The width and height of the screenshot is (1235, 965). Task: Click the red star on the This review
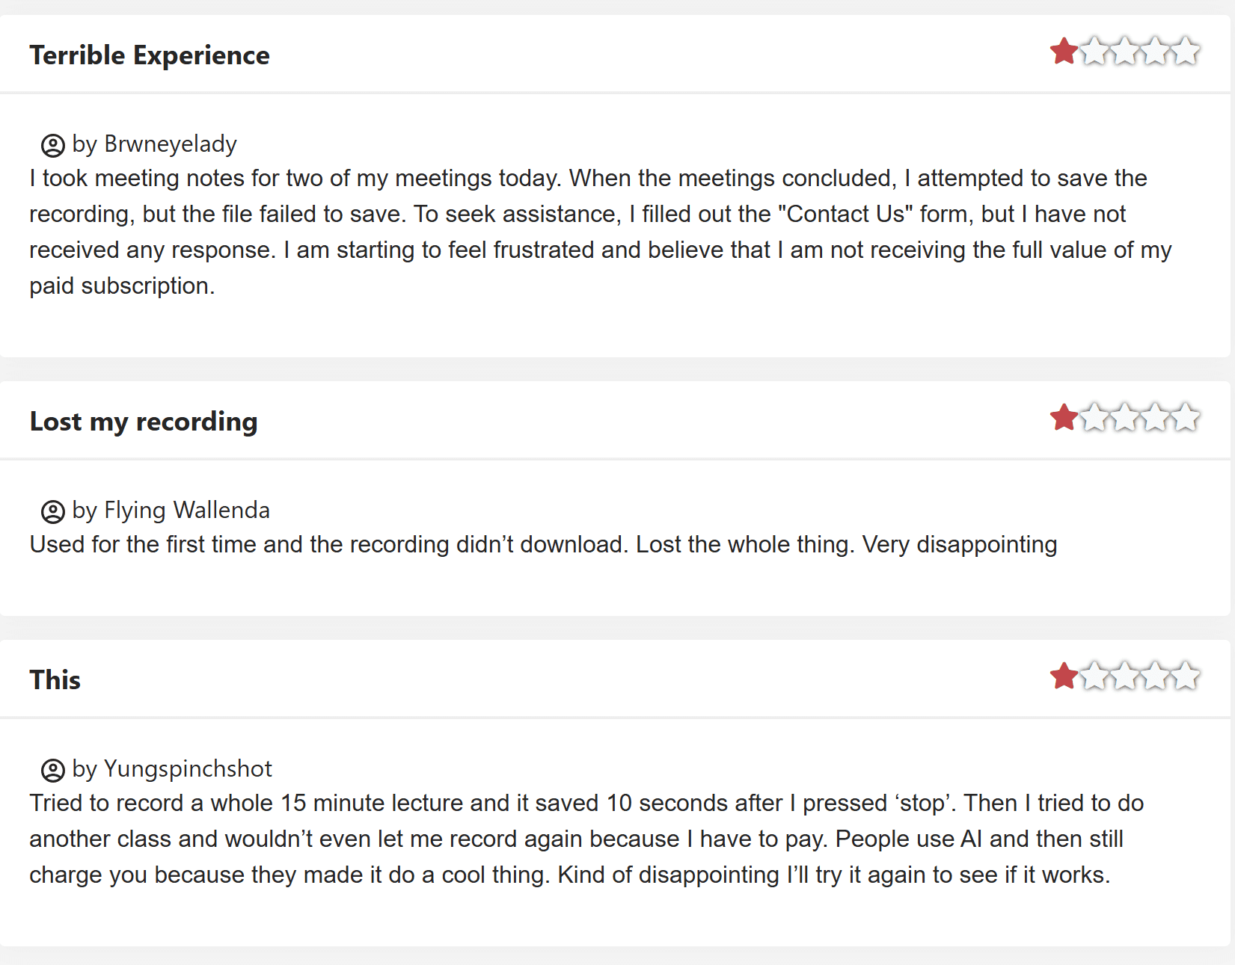[1064, 676]
